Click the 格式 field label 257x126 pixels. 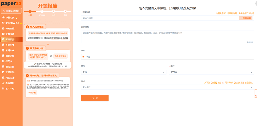click(83, 81)
